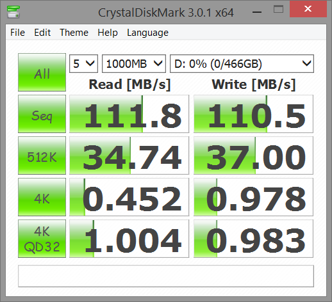This screenshot has width=332, height=302.
Task: Maximize the CrystalDiskMark window
Action: click(x=278, y=10)
